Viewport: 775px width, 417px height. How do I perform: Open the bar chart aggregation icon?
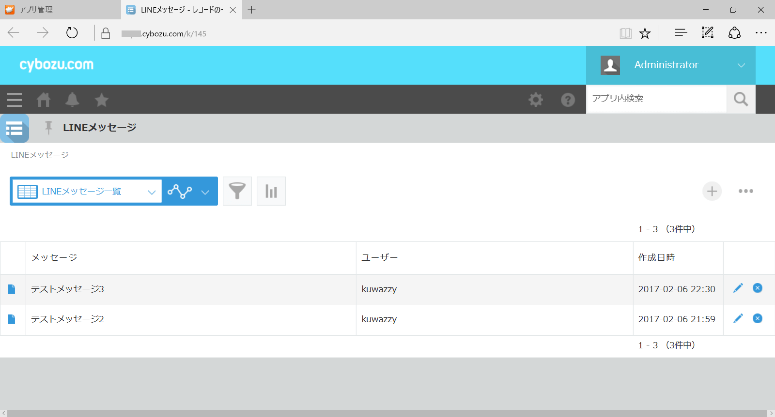(x=271, y=191)
